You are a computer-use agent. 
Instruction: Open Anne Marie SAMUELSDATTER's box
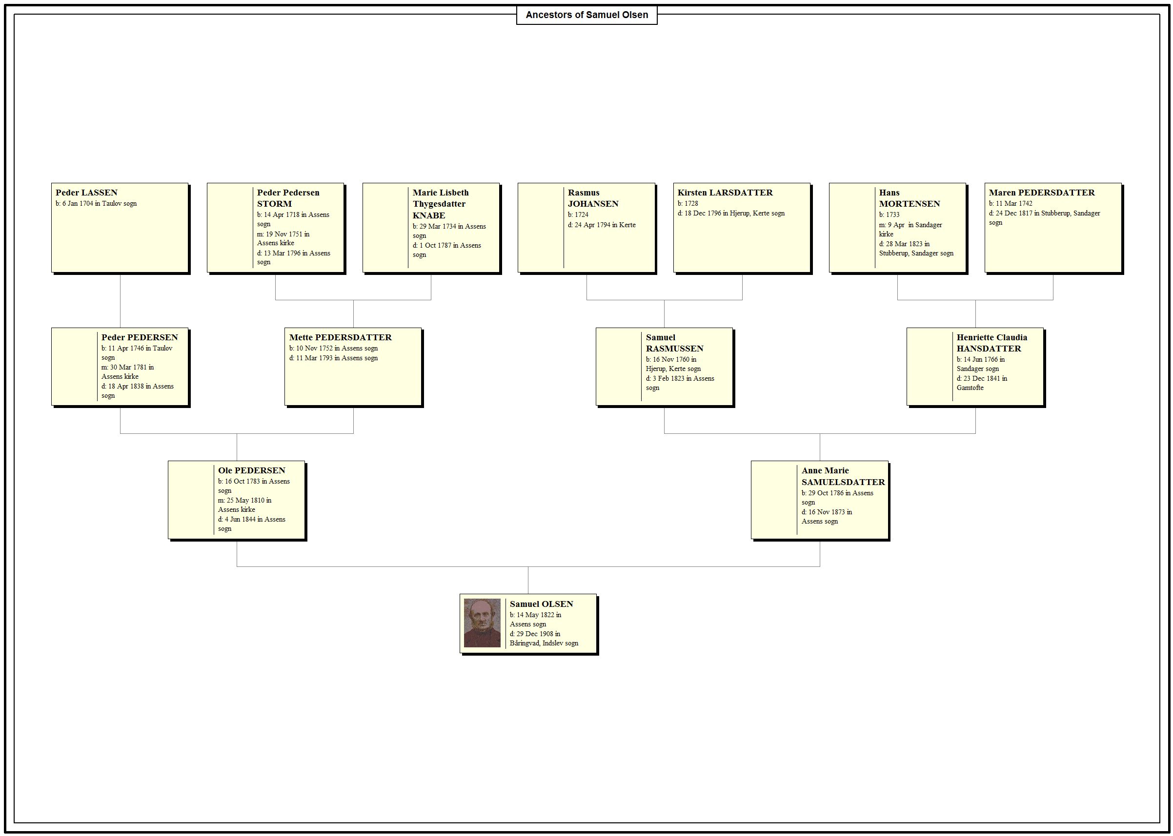820,499
